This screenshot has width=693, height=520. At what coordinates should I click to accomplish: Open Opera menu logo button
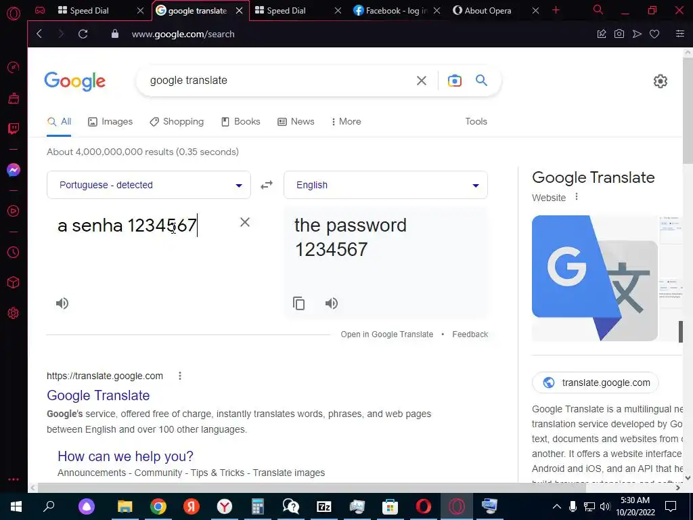point(14,14)
